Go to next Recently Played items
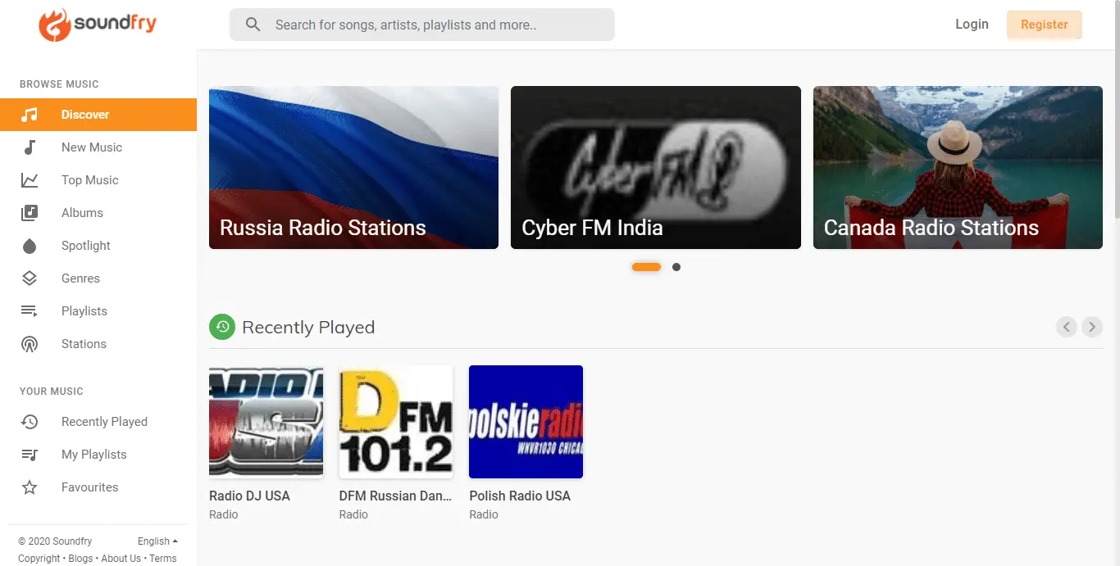 click(x=1091, y=327)
